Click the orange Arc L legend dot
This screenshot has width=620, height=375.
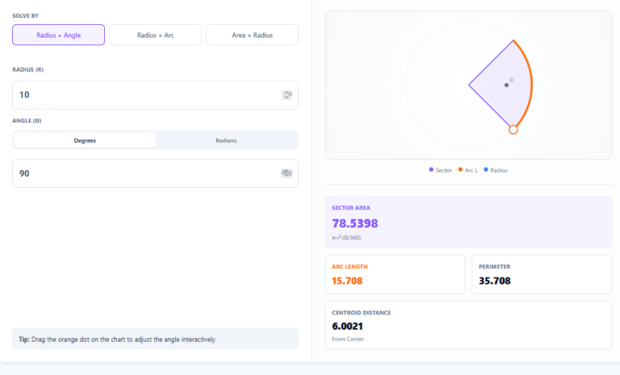click(x=460, y=170)
